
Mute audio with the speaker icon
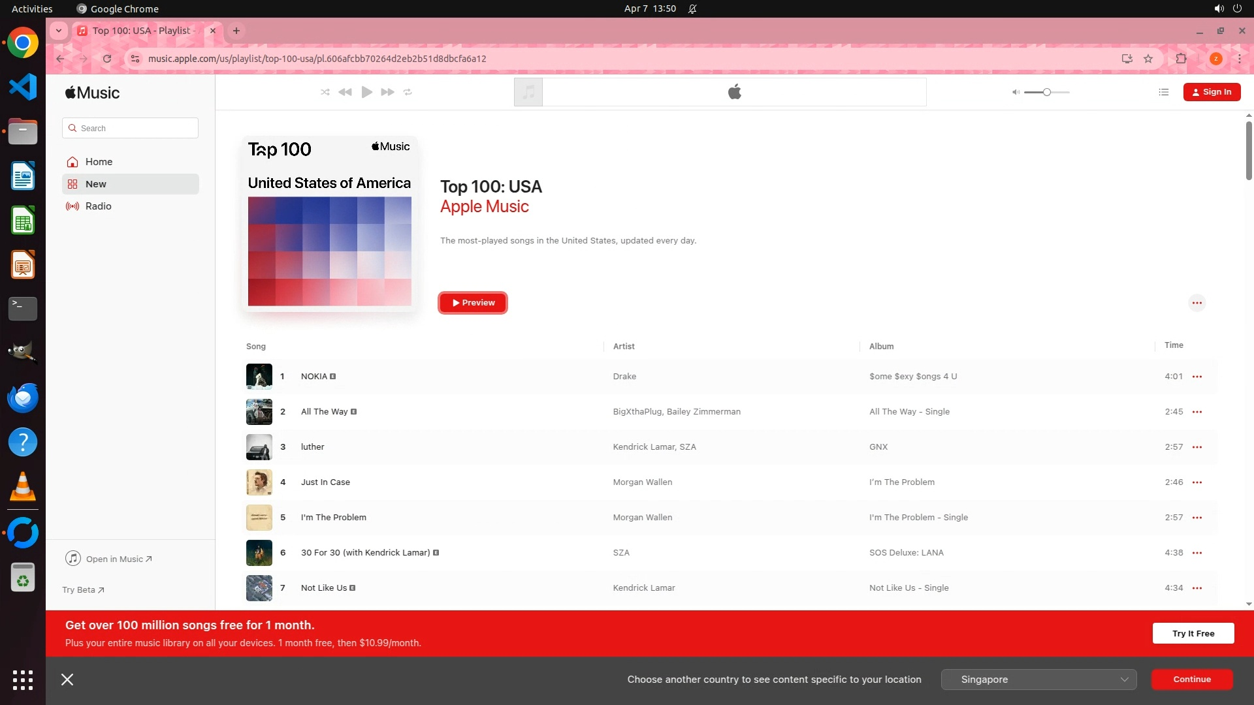click(1016, 92)
